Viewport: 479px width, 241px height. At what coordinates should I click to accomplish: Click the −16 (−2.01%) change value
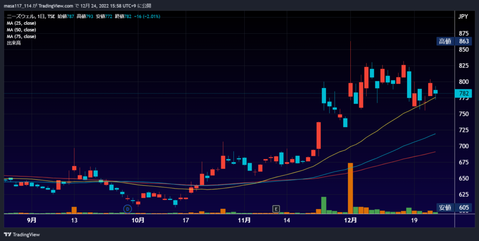pyautogui.click(x=147, y=16)
